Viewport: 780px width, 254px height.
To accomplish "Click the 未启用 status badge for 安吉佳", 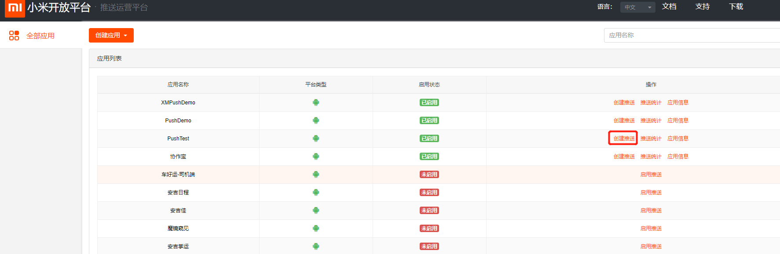I will 429,211.
